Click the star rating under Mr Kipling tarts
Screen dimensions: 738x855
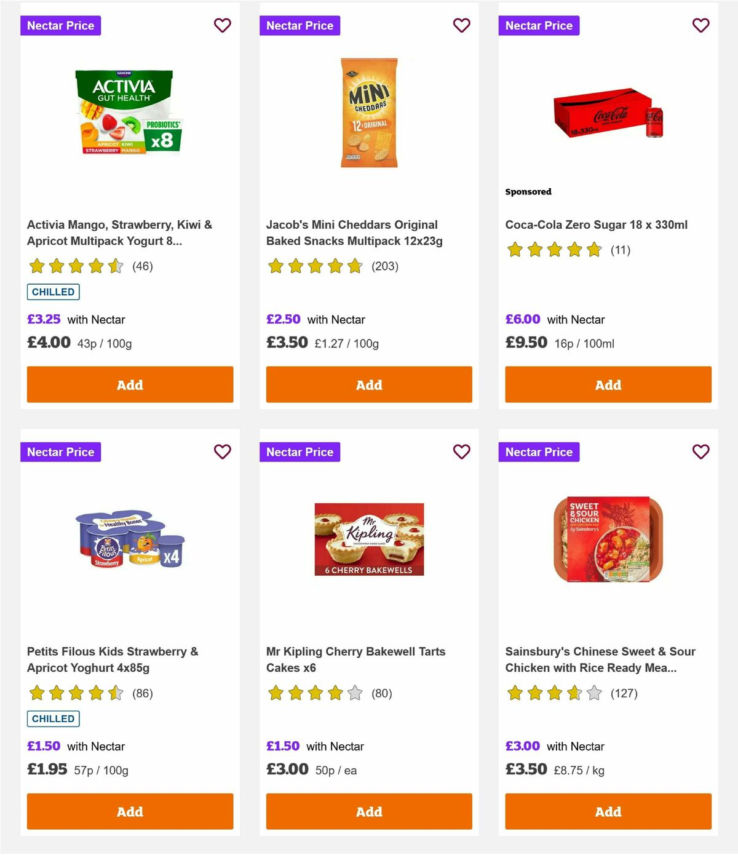point(314,693)
